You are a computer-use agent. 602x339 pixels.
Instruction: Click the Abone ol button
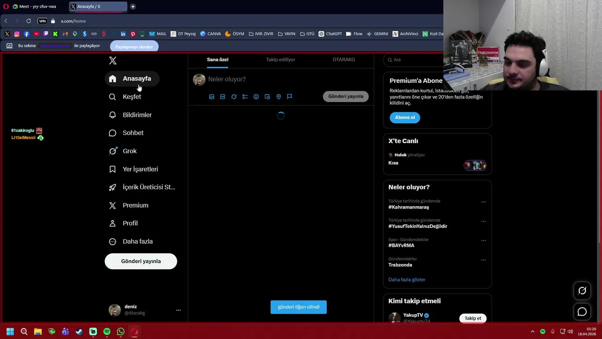405,117
